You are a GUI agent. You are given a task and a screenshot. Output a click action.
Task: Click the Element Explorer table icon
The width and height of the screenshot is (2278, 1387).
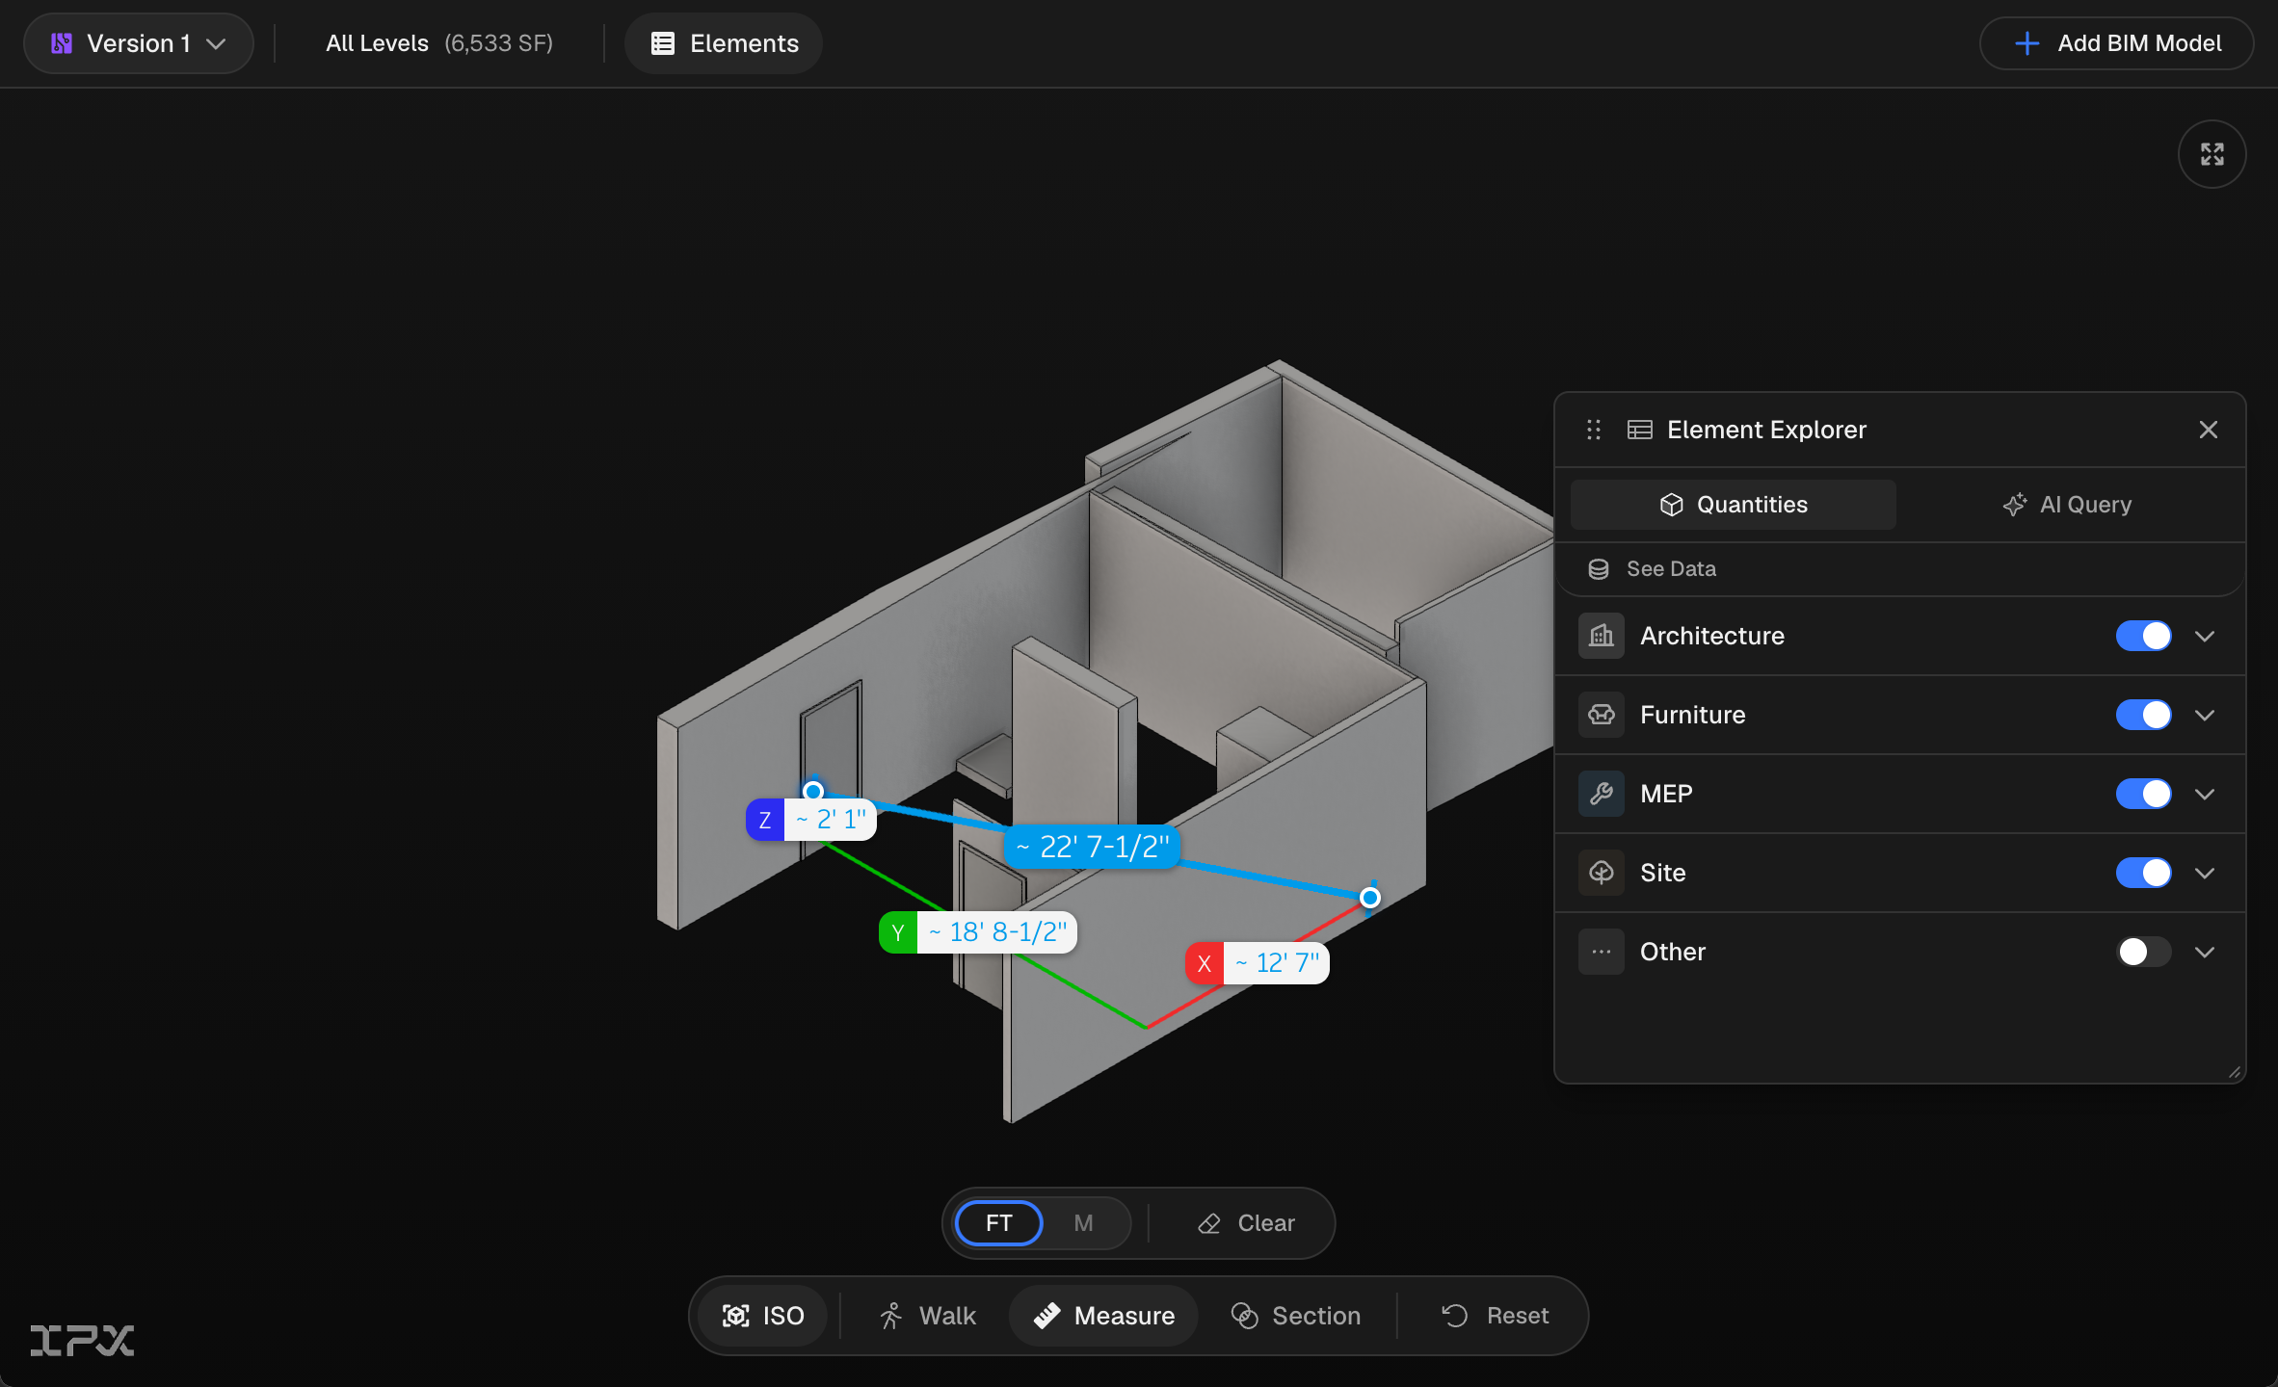click(1640, 430)
